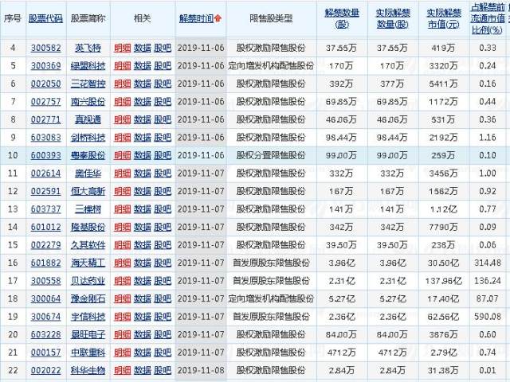The width and height of the screenshot is (510, 382).
Task: Open stock name 南兴股份
Action: pyautogui.click(x=88, y=102)
